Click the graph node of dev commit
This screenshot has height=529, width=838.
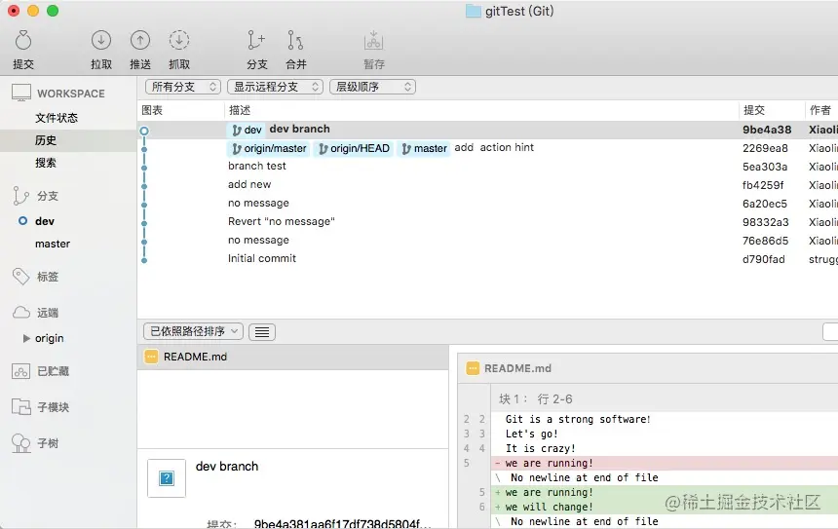[144, 131]
